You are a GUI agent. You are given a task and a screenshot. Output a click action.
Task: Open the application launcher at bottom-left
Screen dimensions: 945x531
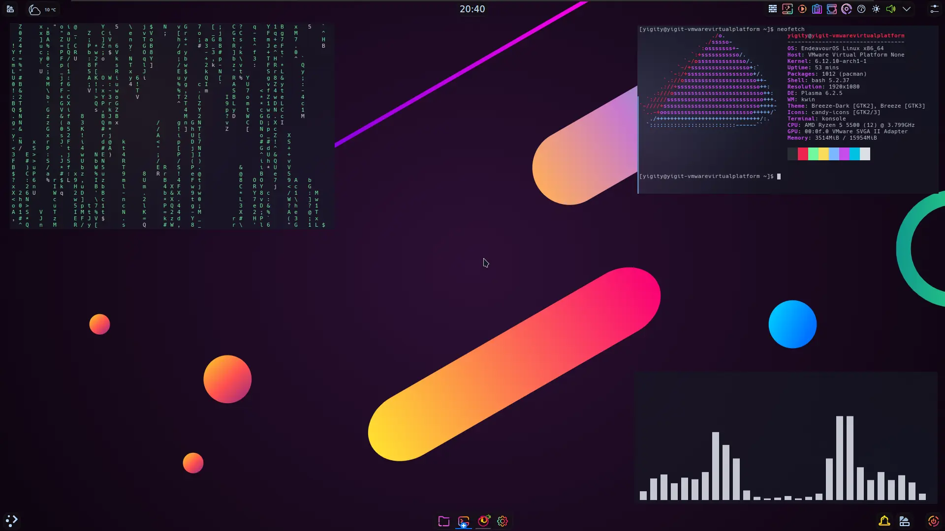click(11, 520)
